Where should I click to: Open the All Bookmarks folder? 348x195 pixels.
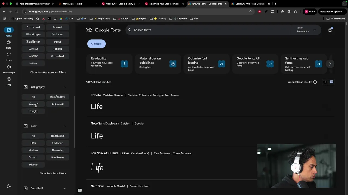336,19
